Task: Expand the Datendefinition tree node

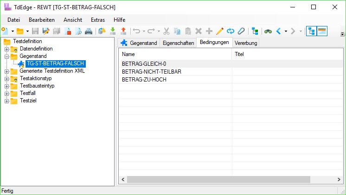Action: pos(7,49)
